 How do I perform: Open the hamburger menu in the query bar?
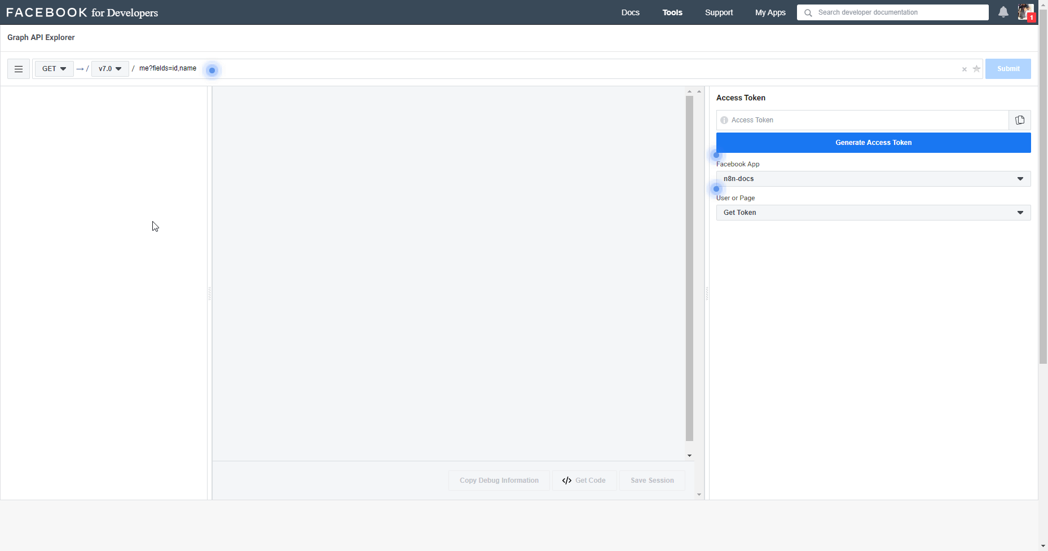(19, 69)
